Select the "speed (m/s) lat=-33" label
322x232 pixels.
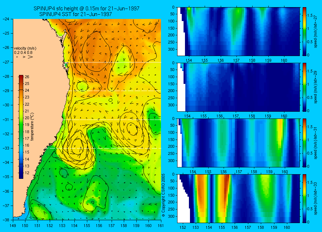[x=316, y=198]
